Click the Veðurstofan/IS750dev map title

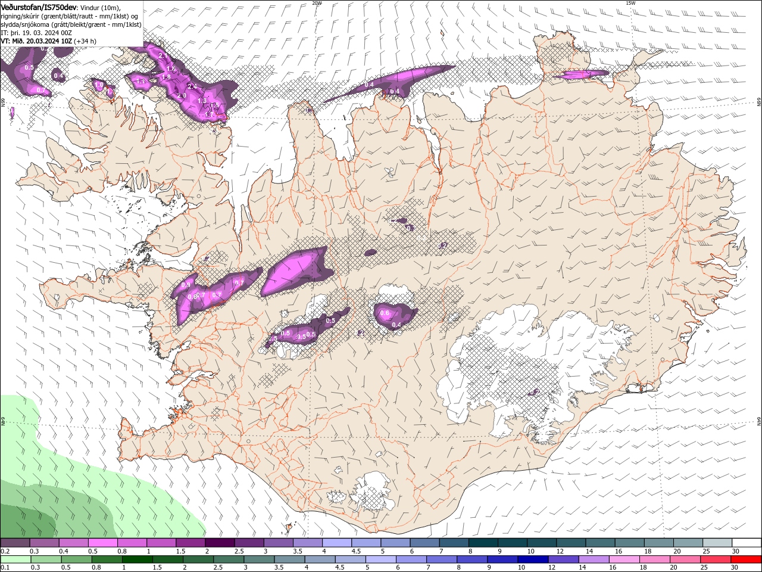coord(39,7)
